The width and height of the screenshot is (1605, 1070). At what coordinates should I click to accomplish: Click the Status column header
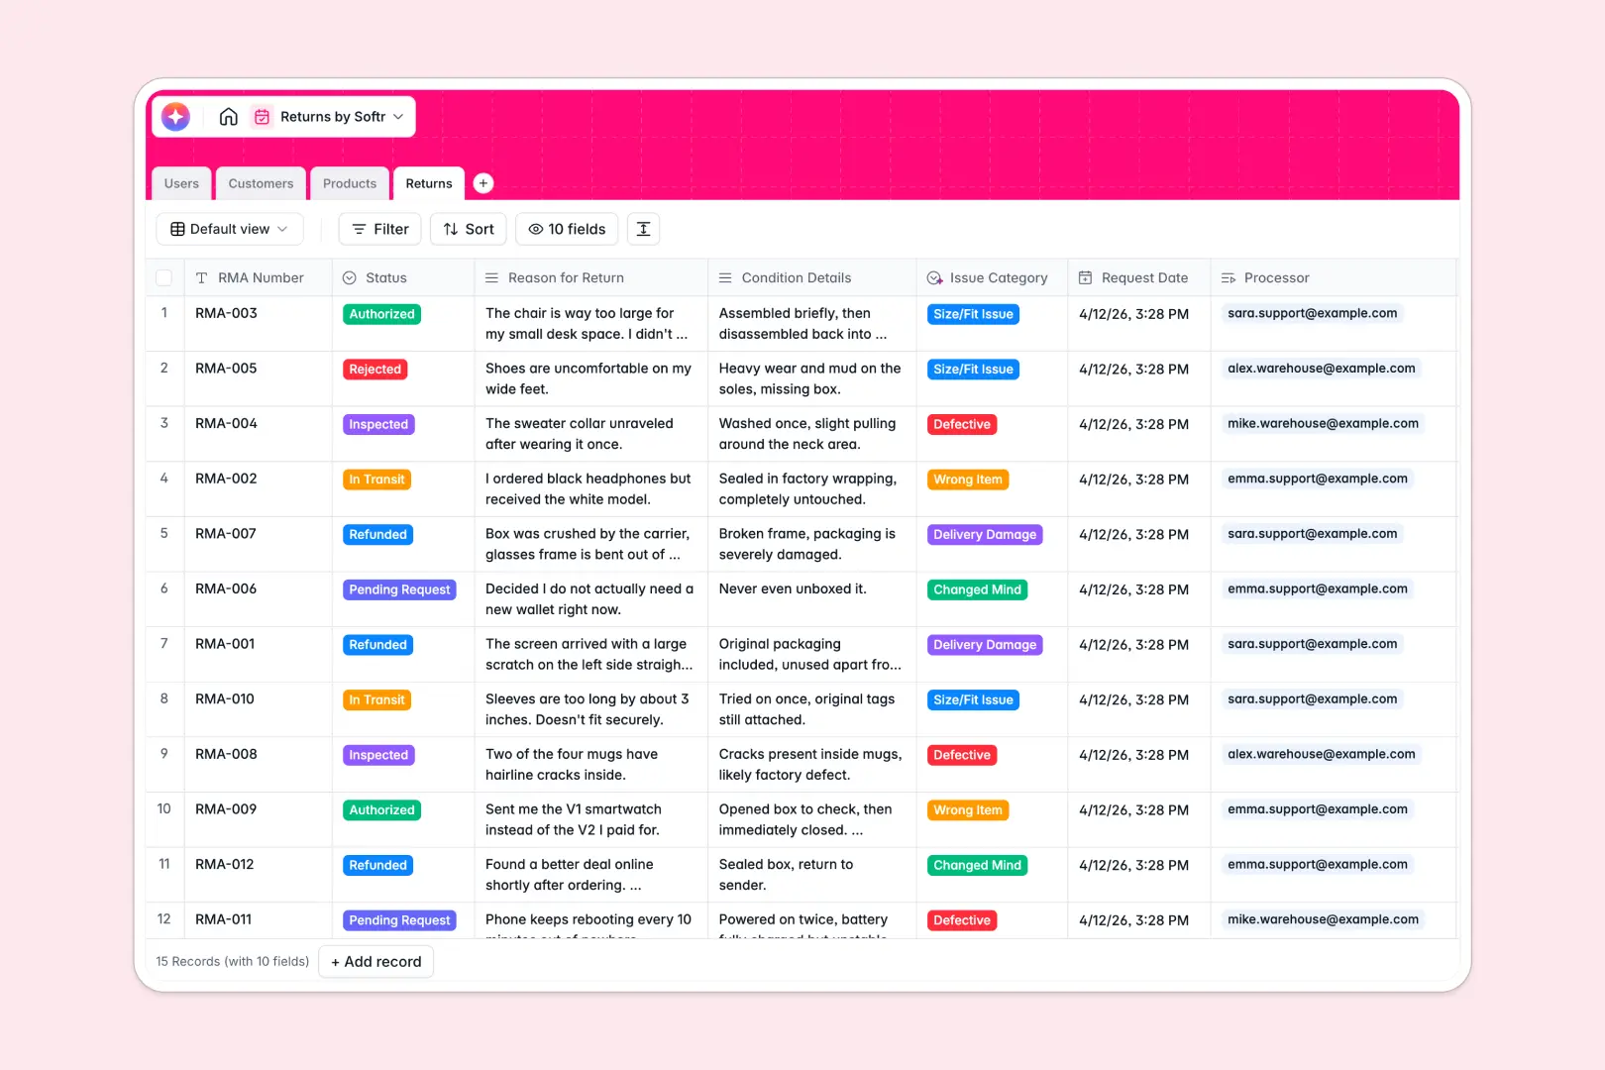tap(403, 278)
